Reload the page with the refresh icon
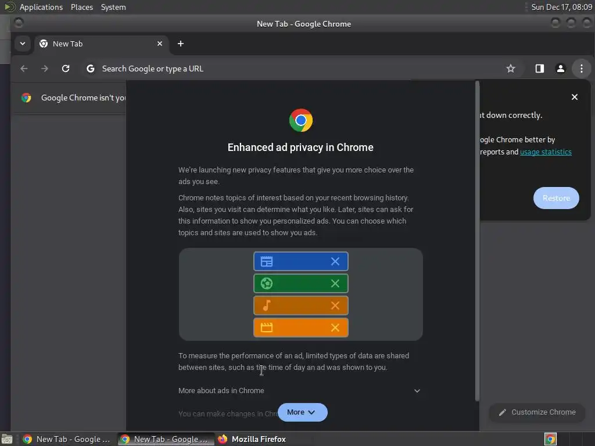This screenshot has width=595, height=446. [x=66, y=69]
